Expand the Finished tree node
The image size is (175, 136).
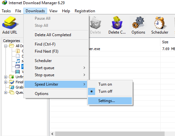6,82
